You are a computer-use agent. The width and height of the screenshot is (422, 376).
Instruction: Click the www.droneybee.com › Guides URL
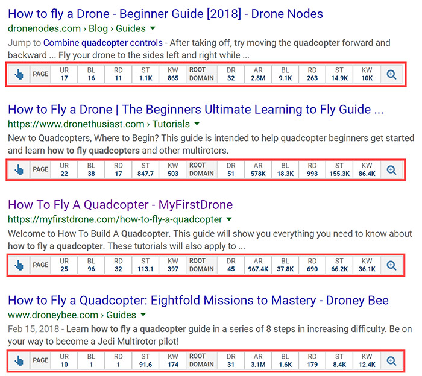pyautogui.click(x=72, y=315)
